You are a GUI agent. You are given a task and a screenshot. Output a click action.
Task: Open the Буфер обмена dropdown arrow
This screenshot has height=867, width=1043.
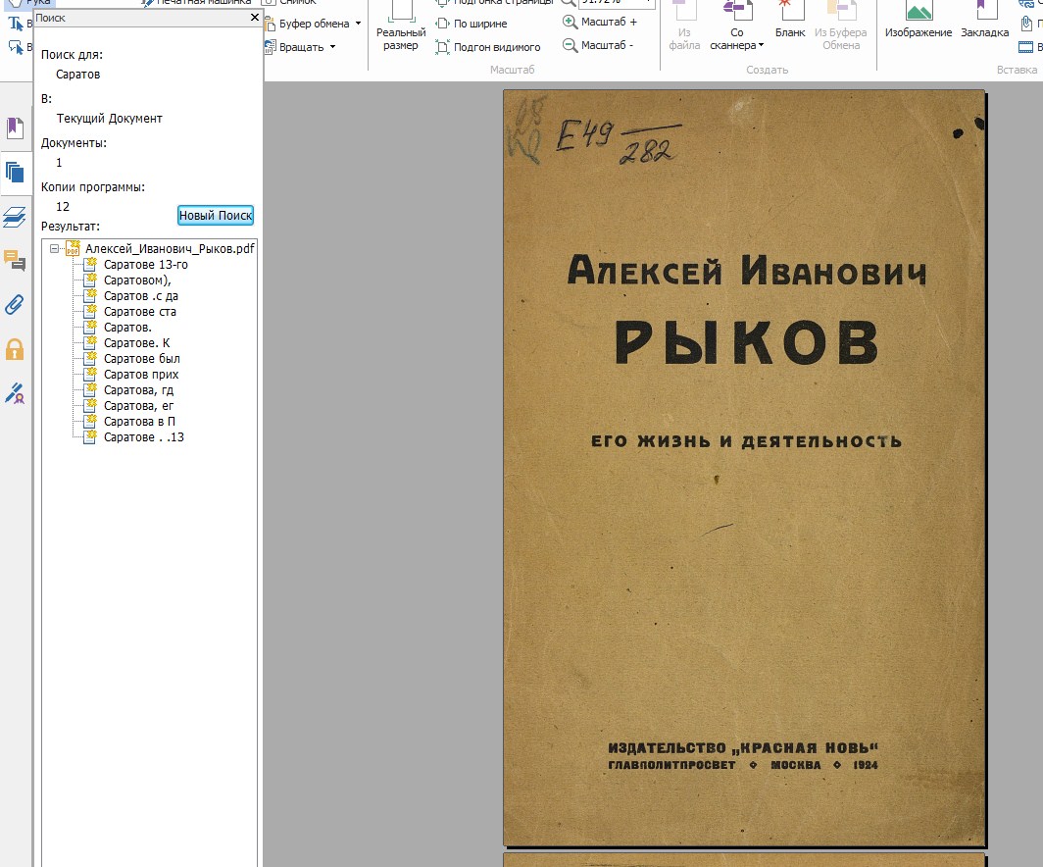pos(358,24)
